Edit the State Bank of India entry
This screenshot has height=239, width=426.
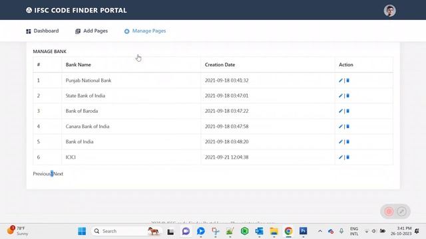[340, 96]
